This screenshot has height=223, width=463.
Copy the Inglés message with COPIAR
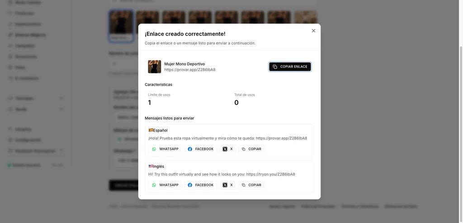pos(251,185)
